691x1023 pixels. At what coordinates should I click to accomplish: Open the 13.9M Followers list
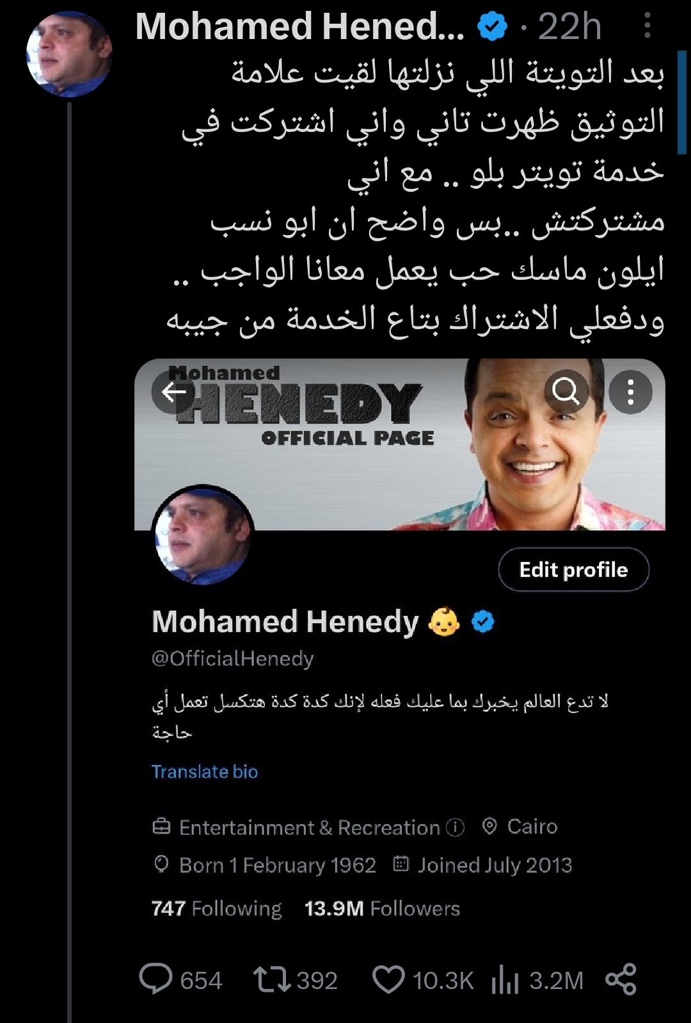tap(382, 908)
